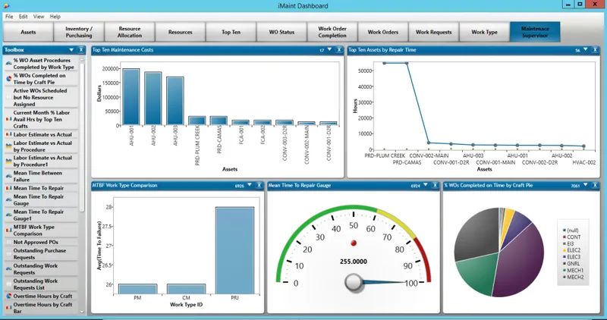
Task: Switch to the Work Order Completion tab
Action: point(332,32)
